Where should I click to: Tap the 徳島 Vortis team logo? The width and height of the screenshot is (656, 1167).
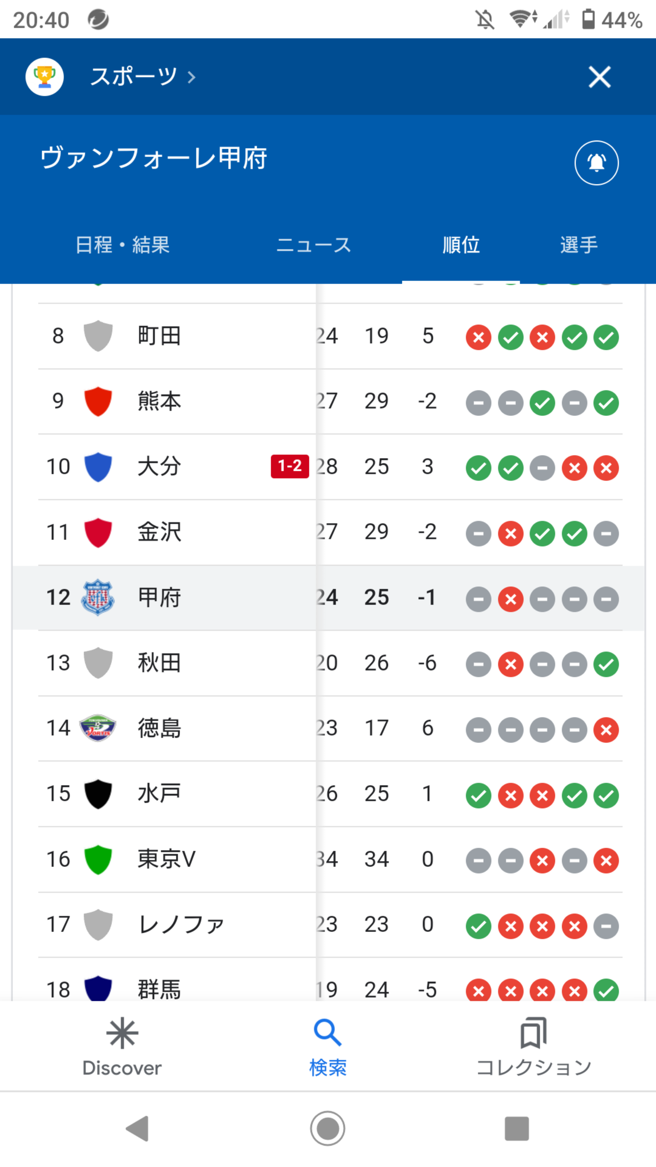click(x=98, y=728)
